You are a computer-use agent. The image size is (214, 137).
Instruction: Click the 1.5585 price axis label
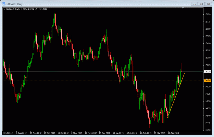pyautogui.click(x=207, y=36)
